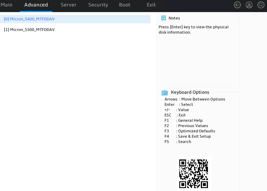Open the Boot tab

(x=125, y=5)
